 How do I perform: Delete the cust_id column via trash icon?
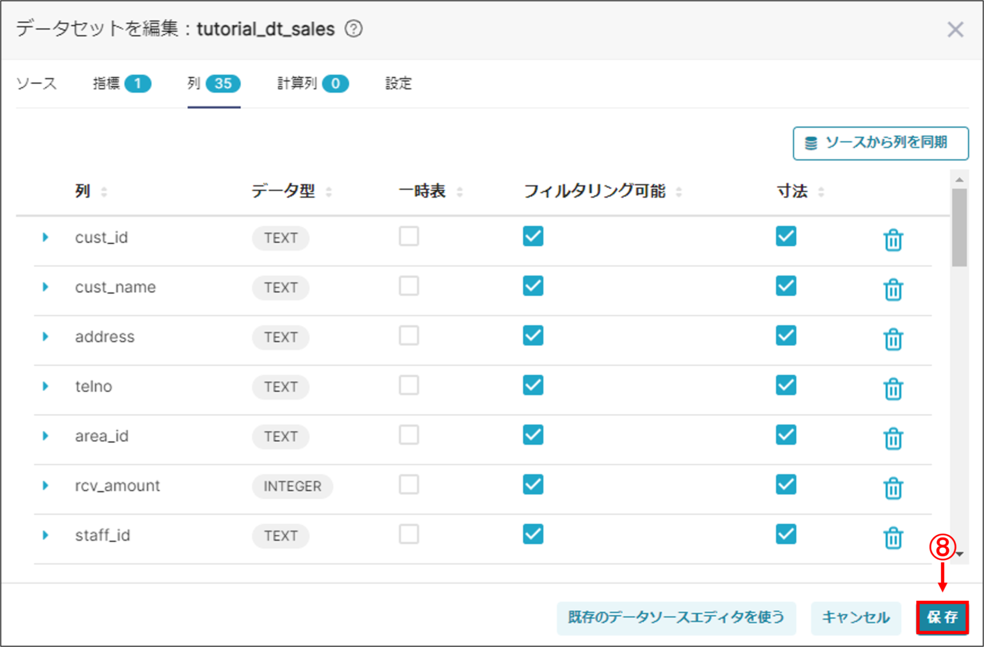[894, 240]
